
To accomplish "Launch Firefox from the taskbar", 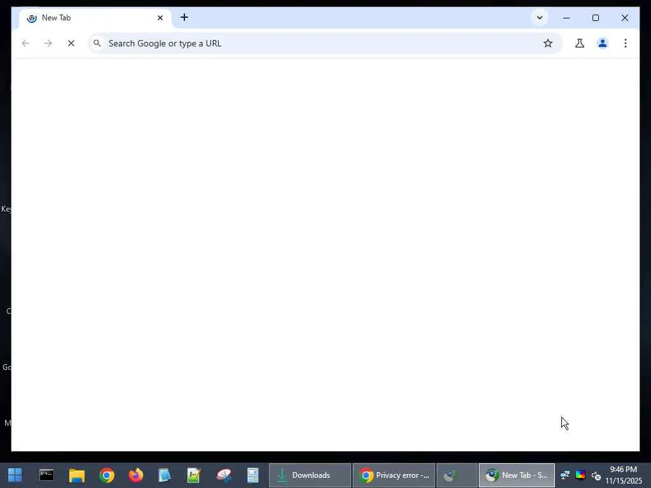I will [x=136, y=475].
